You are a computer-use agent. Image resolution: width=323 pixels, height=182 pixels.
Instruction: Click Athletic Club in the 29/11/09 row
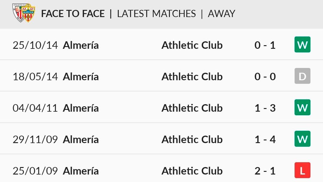192,139
